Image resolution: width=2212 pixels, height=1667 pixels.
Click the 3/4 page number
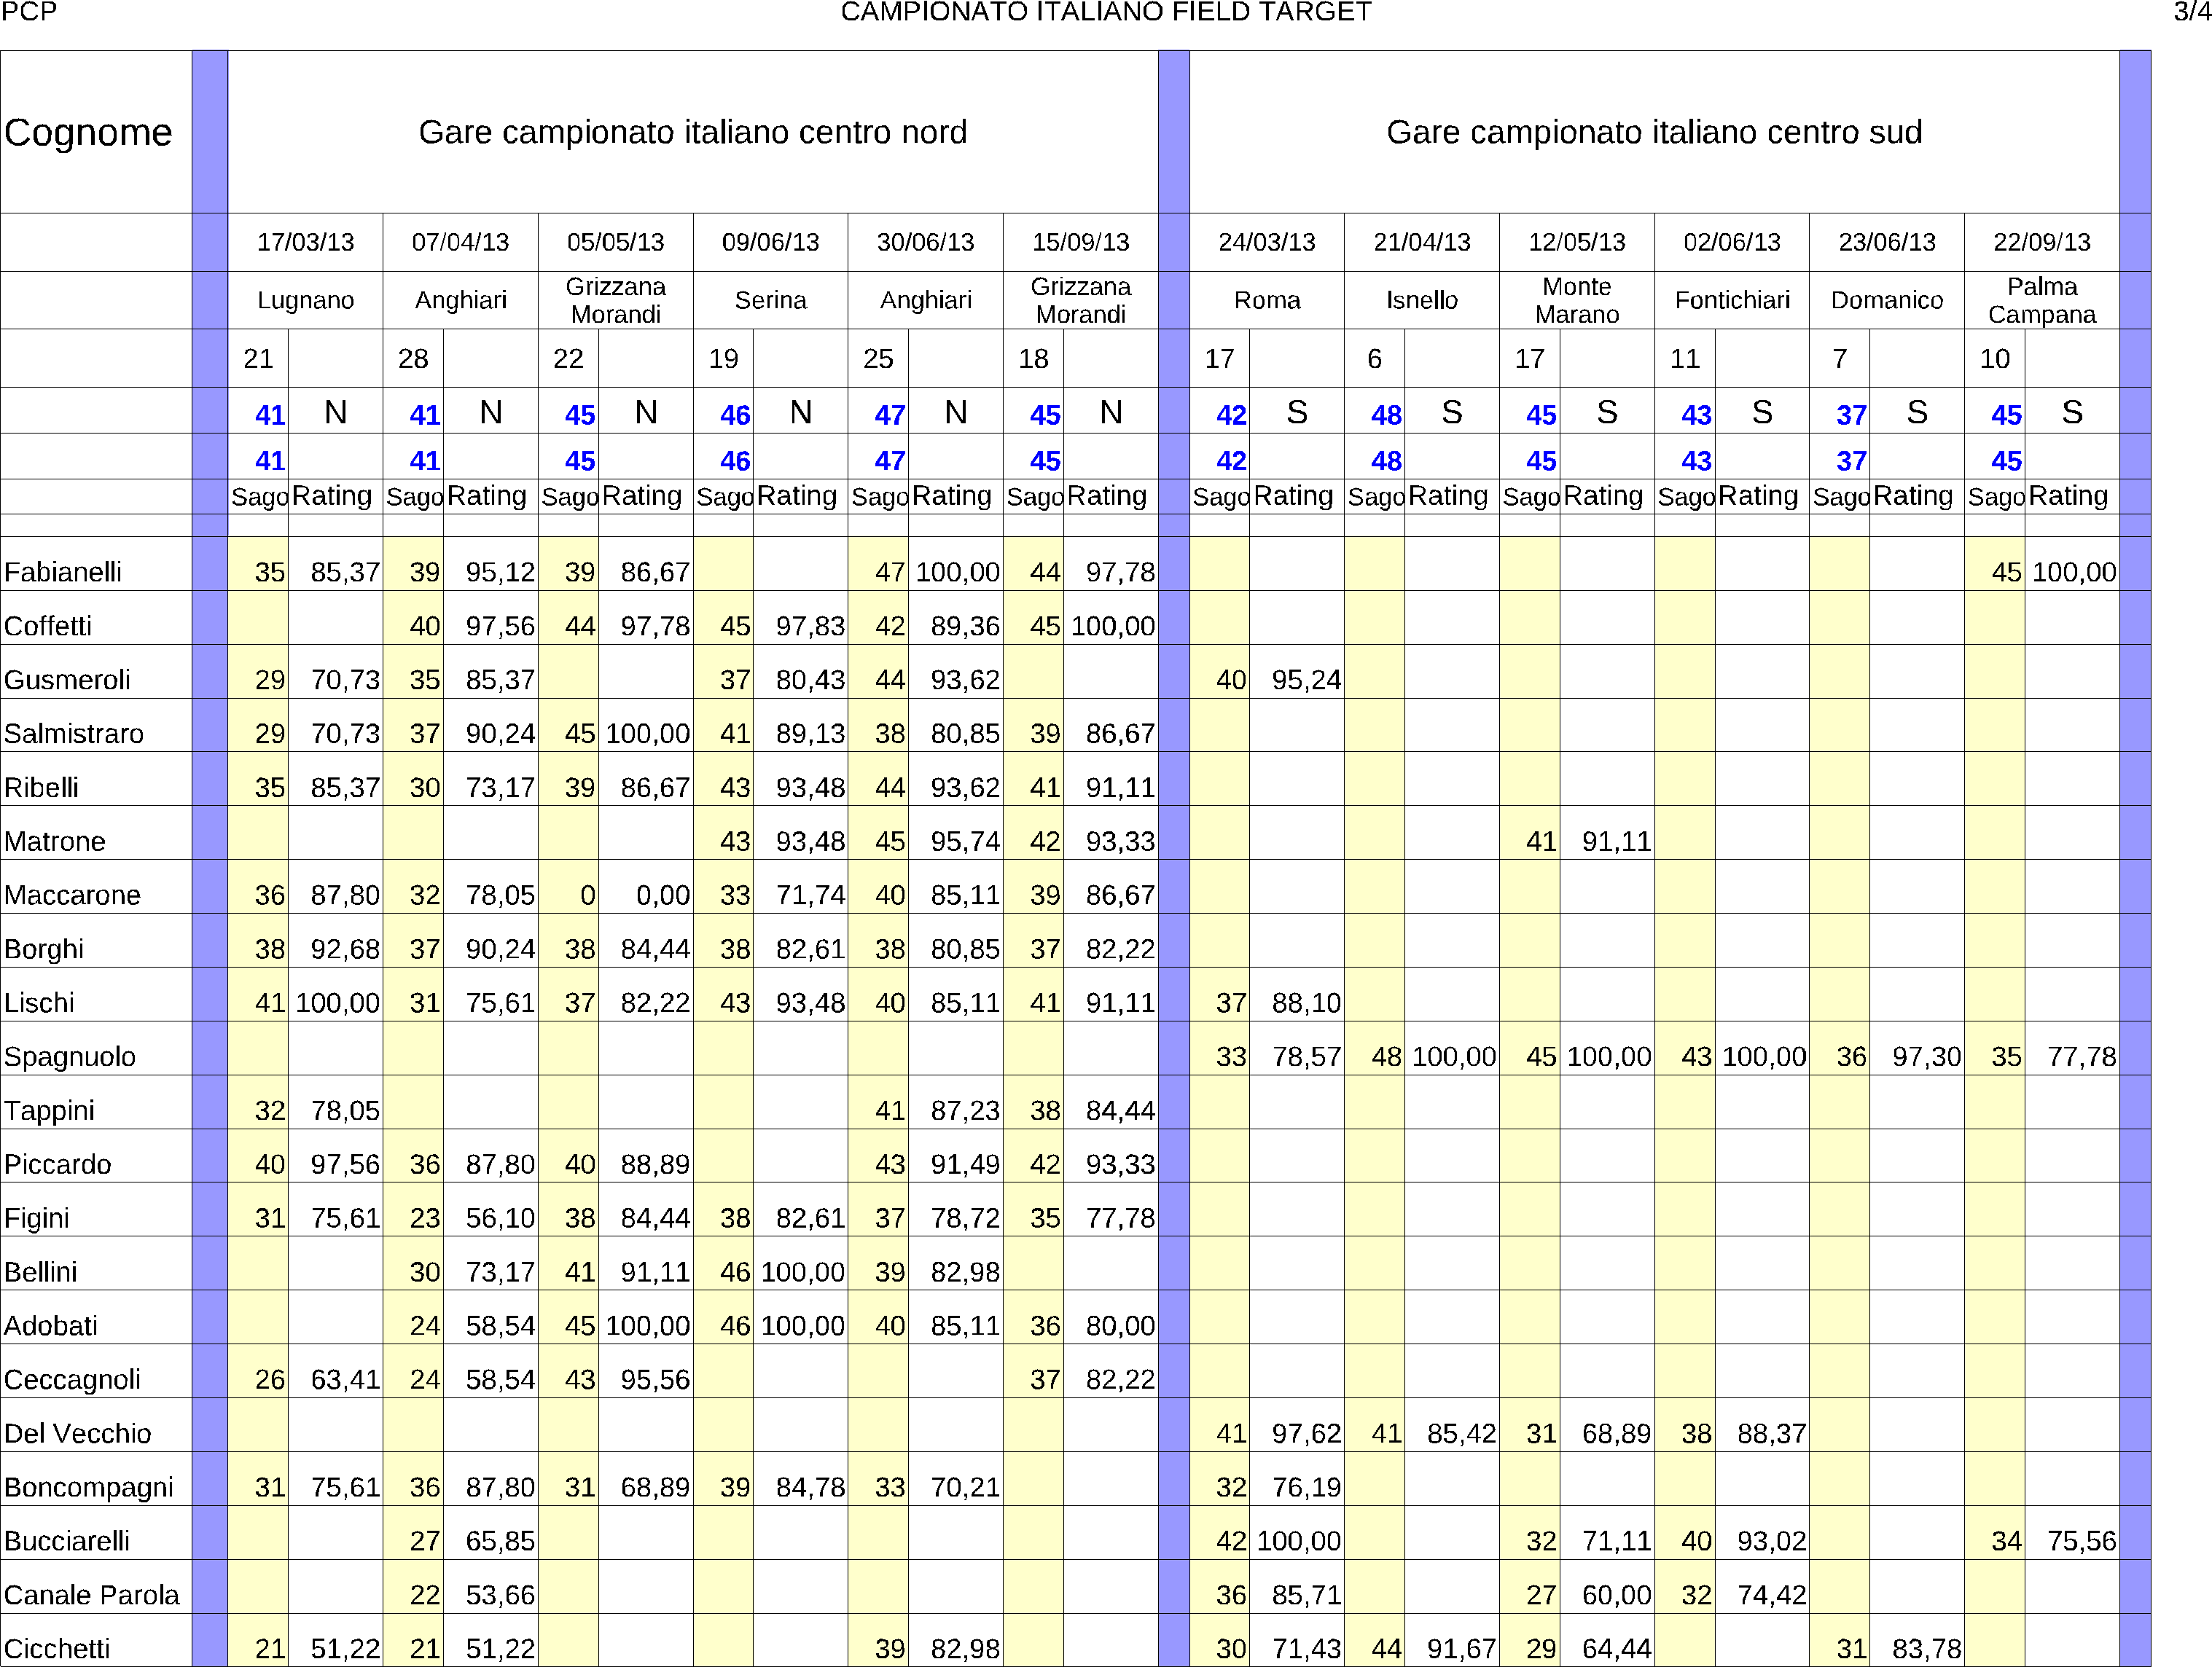pyautogui.click(x=2192, y=12)
